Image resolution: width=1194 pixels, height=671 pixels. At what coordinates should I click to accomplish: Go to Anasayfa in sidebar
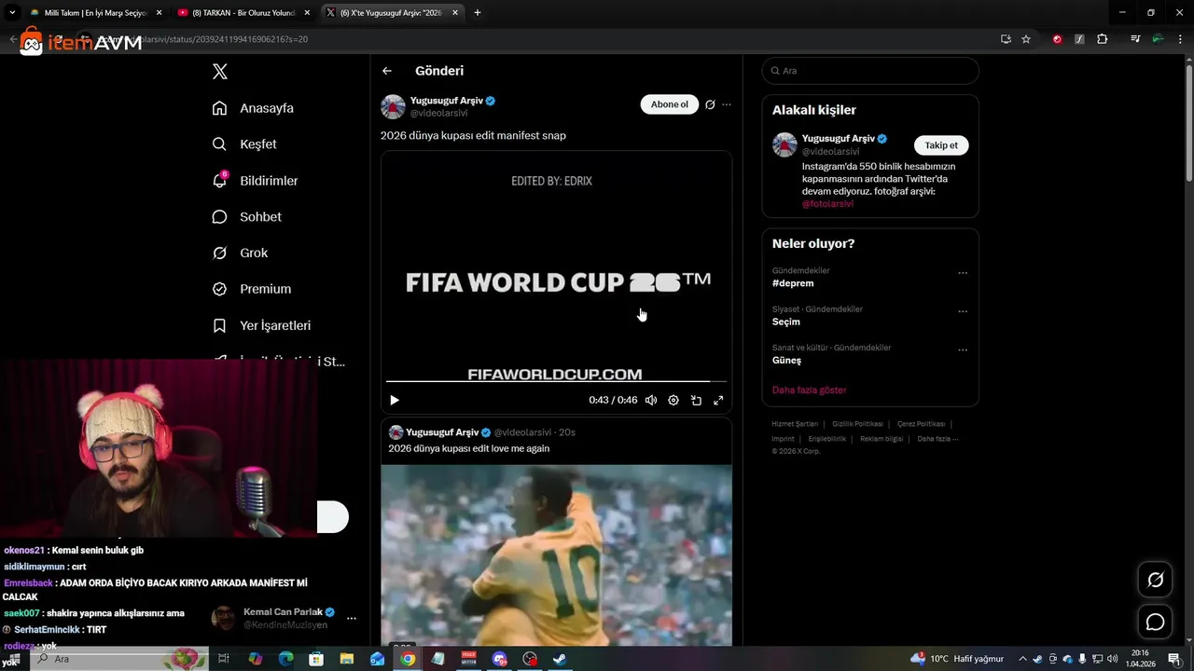253,108
